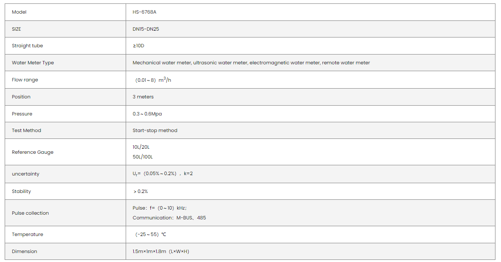Select the Communication: M-BUS, 485 line
Screen dimensions: 501x262
pos(169,218)
